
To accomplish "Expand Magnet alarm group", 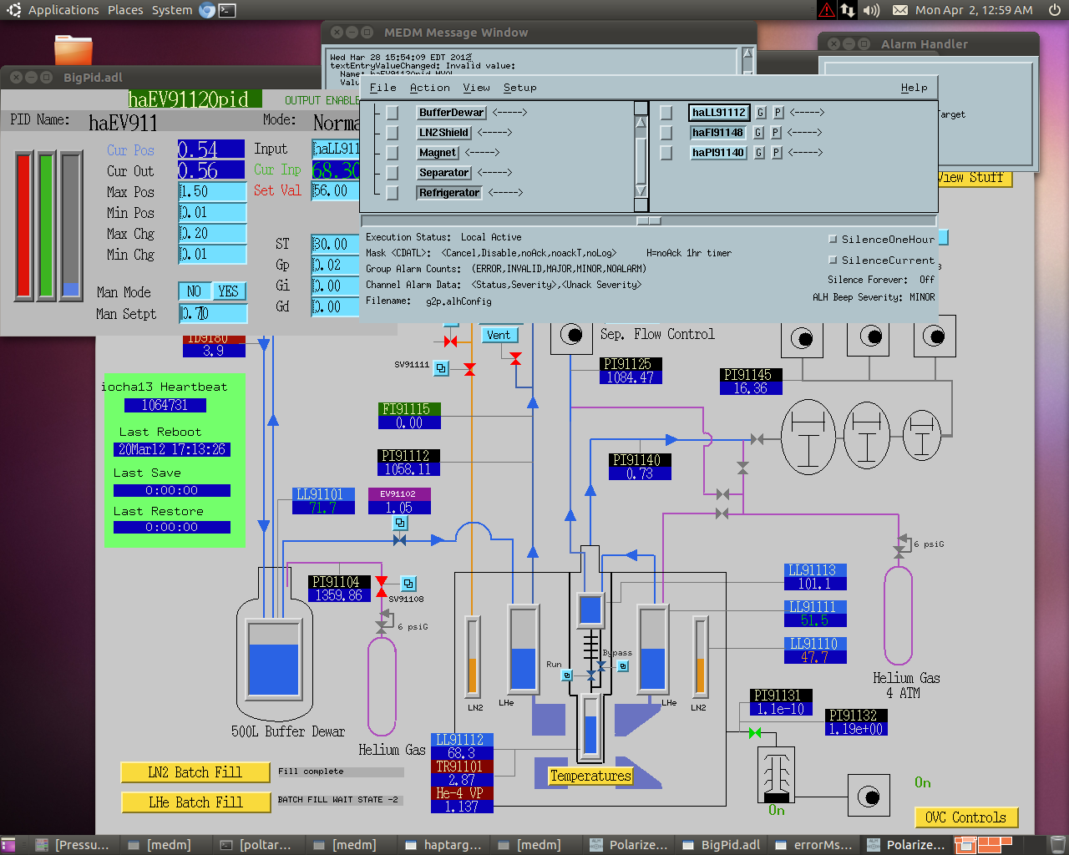I will point(438,153).
